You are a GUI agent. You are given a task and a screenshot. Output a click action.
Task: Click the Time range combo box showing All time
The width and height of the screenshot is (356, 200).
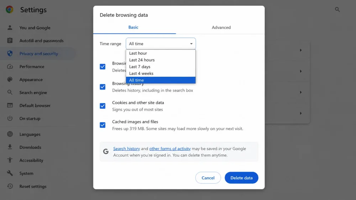tap(161, 44)
